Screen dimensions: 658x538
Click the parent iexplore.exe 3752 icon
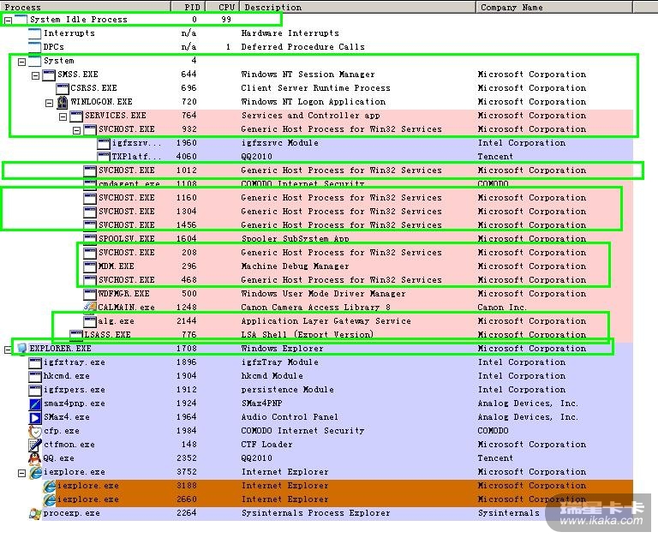click(36, 473)
